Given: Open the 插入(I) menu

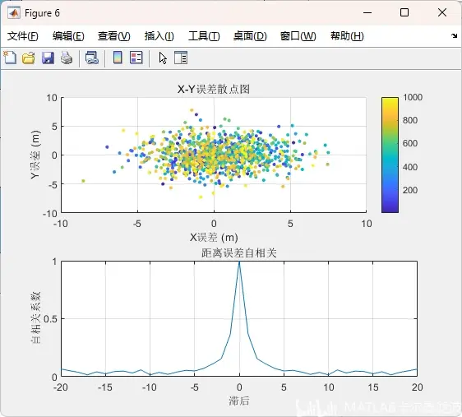Looking at the screenshot, I should pyautogui.click(x=159, y=36).
